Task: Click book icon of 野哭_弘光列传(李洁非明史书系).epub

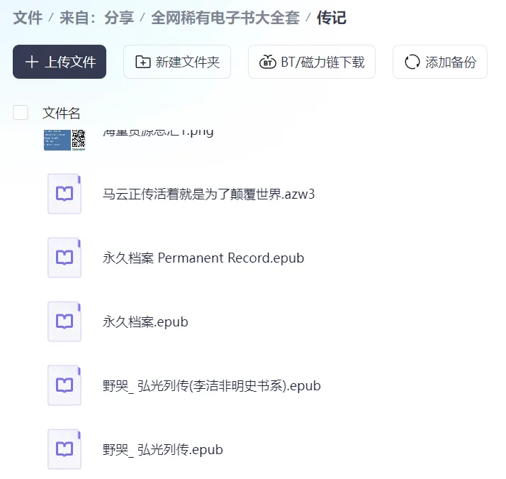Action: (x=64, y=385)
